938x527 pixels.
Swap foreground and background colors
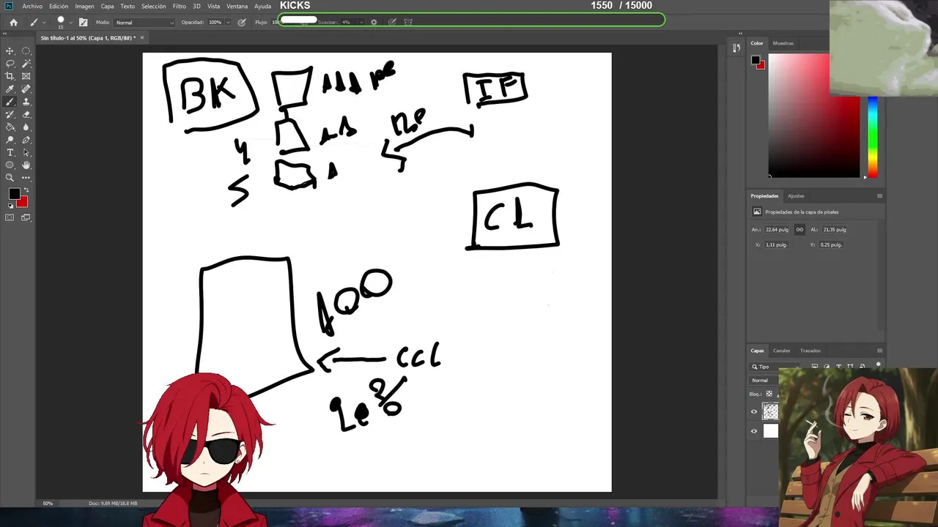point(26,190)
